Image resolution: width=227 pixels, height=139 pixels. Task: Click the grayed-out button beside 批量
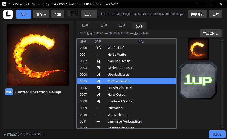(73, 14)
